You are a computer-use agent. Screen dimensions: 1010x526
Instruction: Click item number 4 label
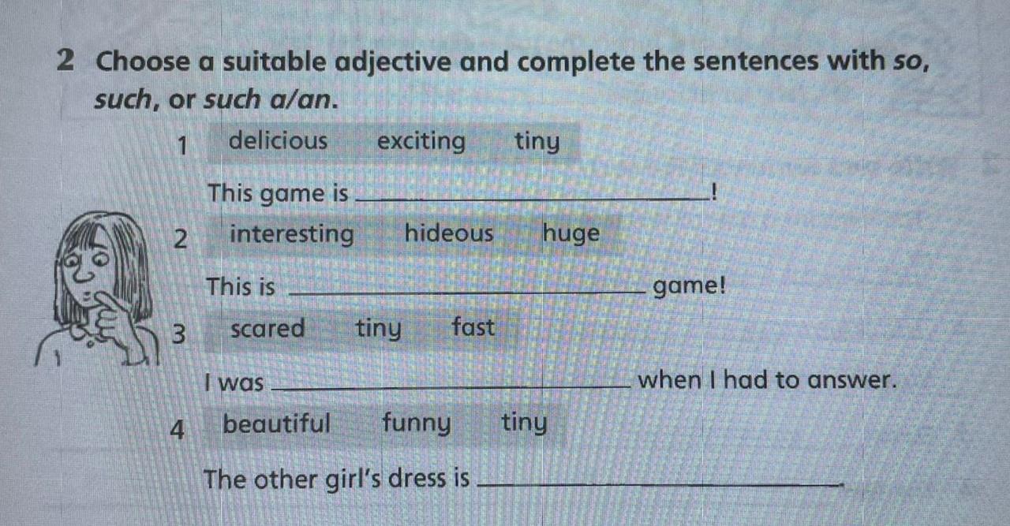point(178,430)
